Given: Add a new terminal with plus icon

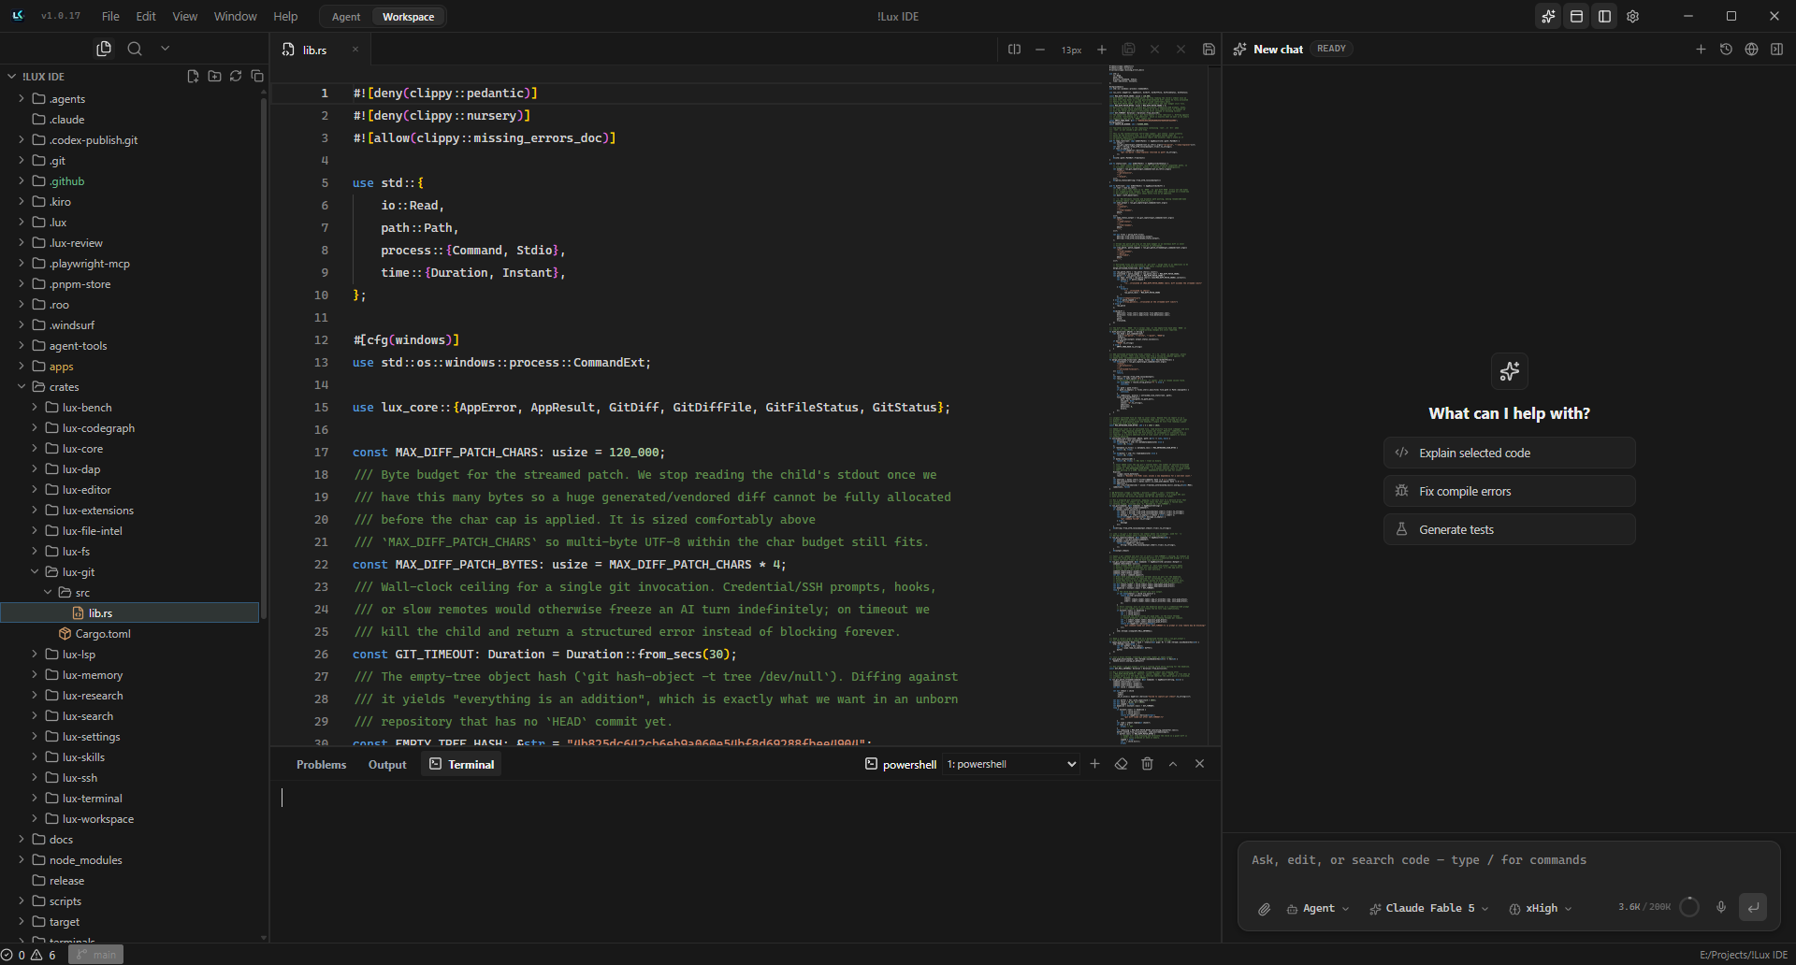Looking at the screenshot, I should [x=1095, y=764].
